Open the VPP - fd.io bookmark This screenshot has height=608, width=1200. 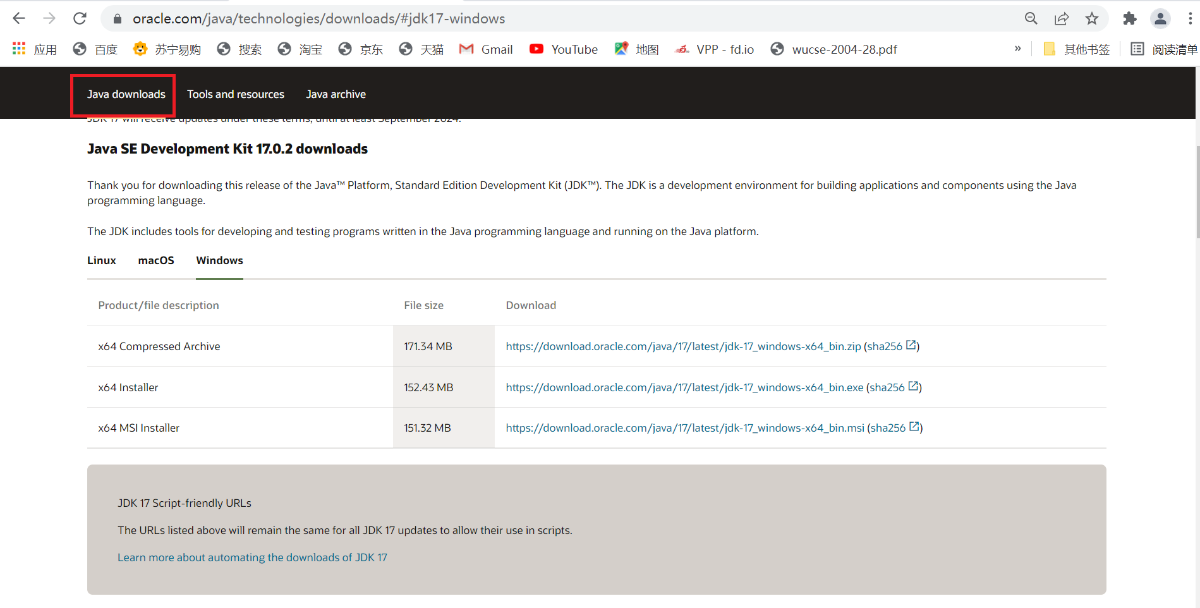click(x=714, y=49)
